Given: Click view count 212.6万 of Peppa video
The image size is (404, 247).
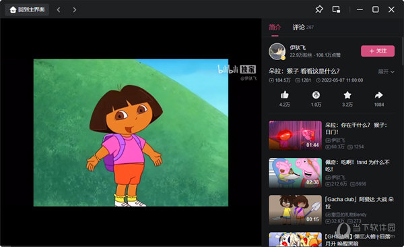Looking at the screenshot, I should [336, 184].
